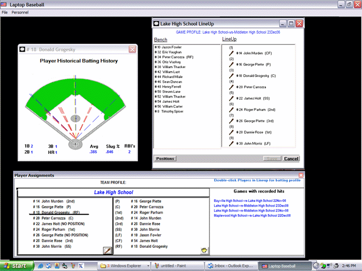
Task: Click Cancel in the LineUp window
Action: [291, 159]
